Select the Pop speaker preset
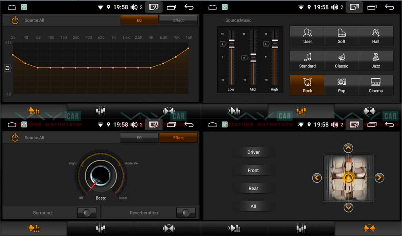This screenshot has height=236, width=402. tap(341, 85)
